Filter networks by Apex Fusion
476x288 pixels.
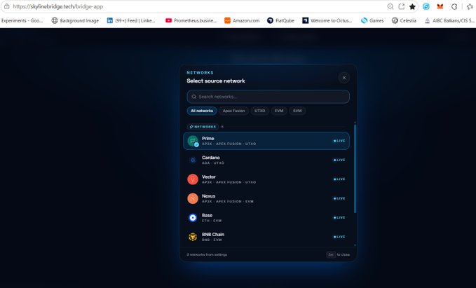(233, 111)
